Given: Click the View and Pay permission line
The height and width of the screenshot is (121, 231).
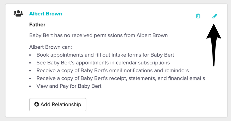Looking at the screenshot, I should pyautogui.click(x=69, y=86).
